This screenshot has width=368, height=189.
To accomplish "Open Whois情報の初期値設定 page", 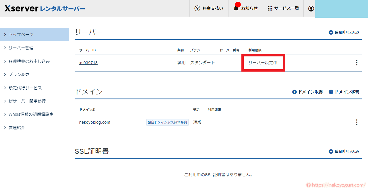I will pyautogui.click(x=30, y=114).
